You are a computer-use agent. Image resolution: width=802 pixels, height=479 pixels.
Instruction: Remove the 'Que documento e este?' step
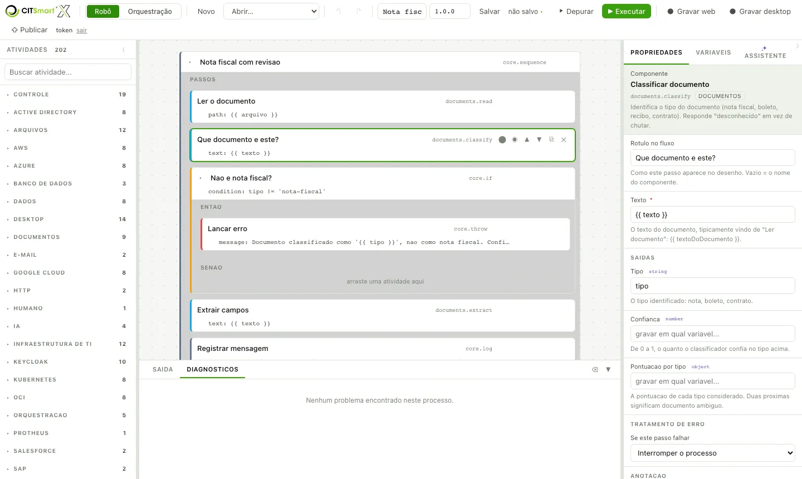point(564,140)
